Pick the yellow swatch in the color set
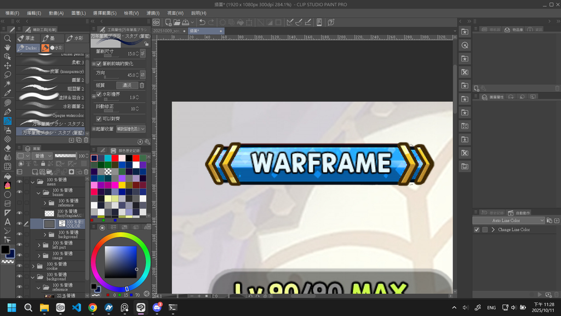 [122, 185]
